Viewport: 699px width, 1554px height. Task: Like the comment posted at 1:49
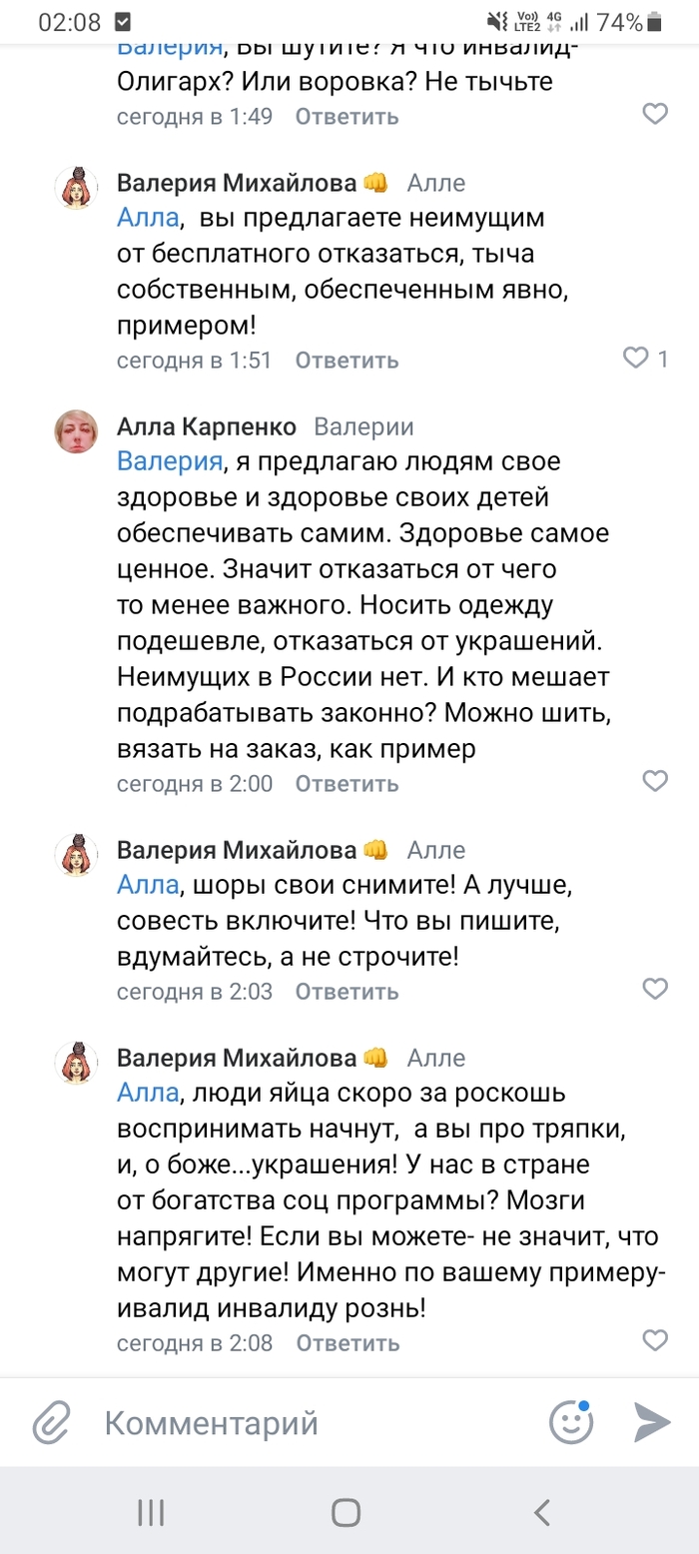(655, 115)
